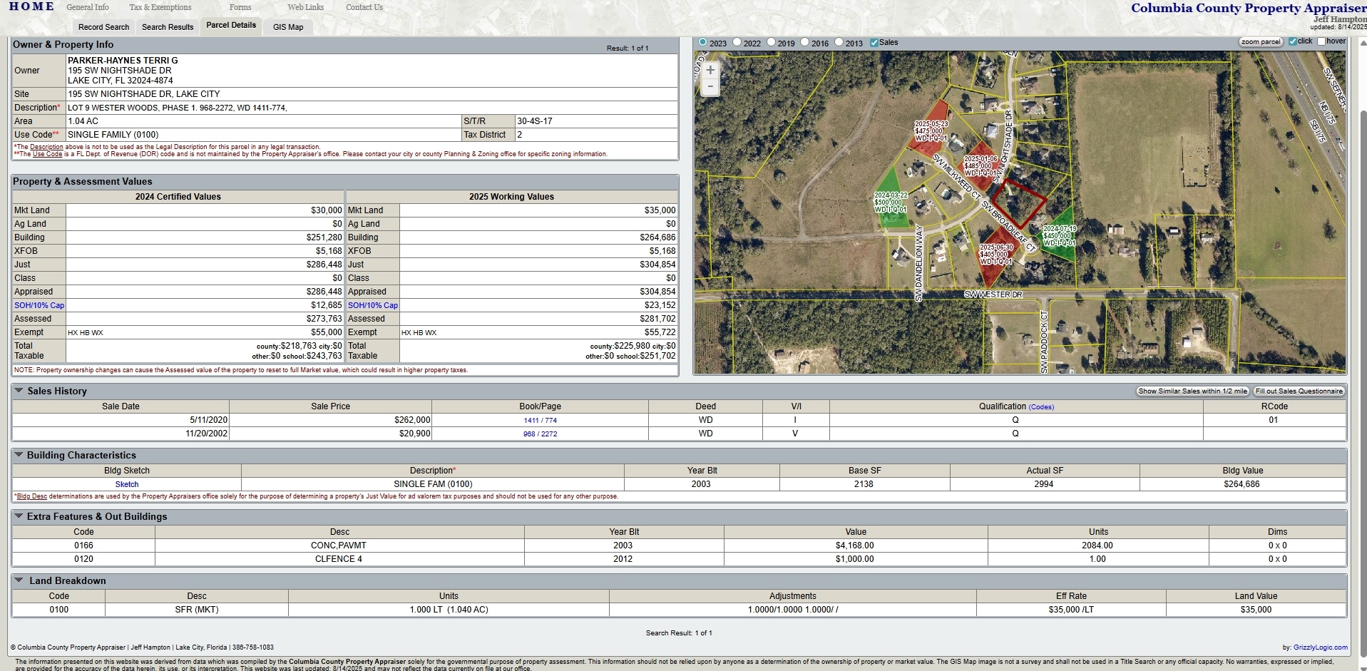Open book/page 1411 / 774 link
The width and height of the screenshot is (1367, 671).
point(540,421)
